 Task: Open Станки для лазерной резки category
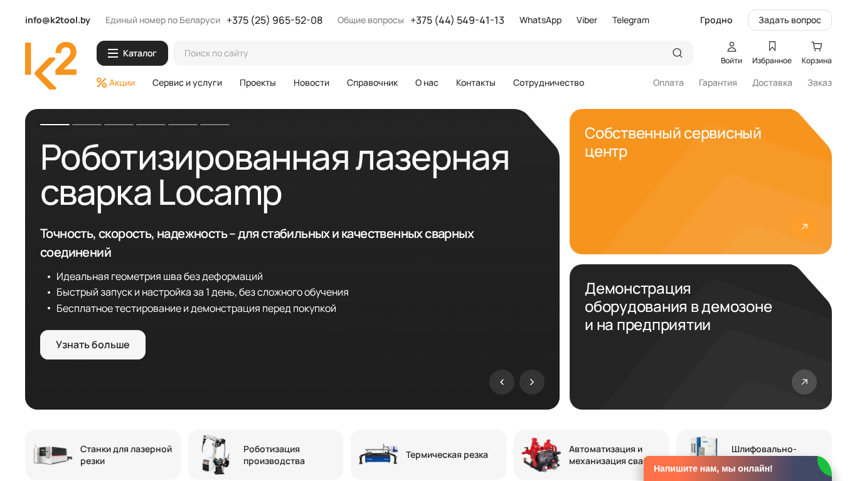click(x=103, y=455)
